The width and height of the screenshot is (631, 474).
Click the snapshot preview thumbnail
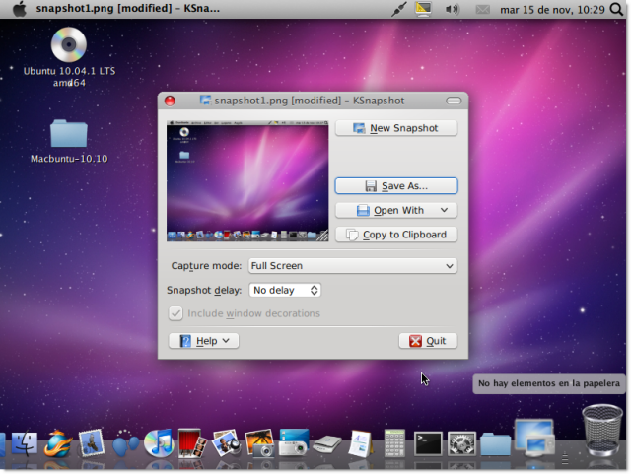[x=247, y=181]
